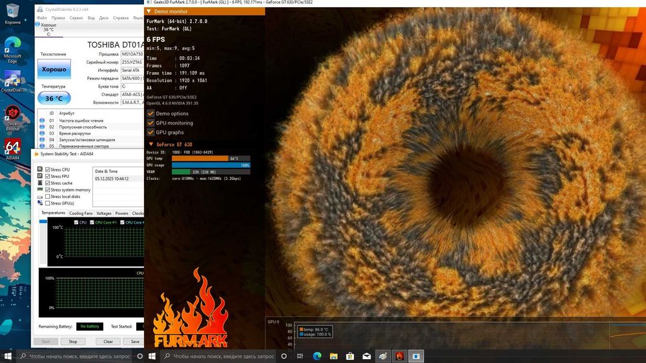Viewport: 646px width, 363px height.
Task: Click the chip icon beside Stress FPU
Action: (40, 176)
